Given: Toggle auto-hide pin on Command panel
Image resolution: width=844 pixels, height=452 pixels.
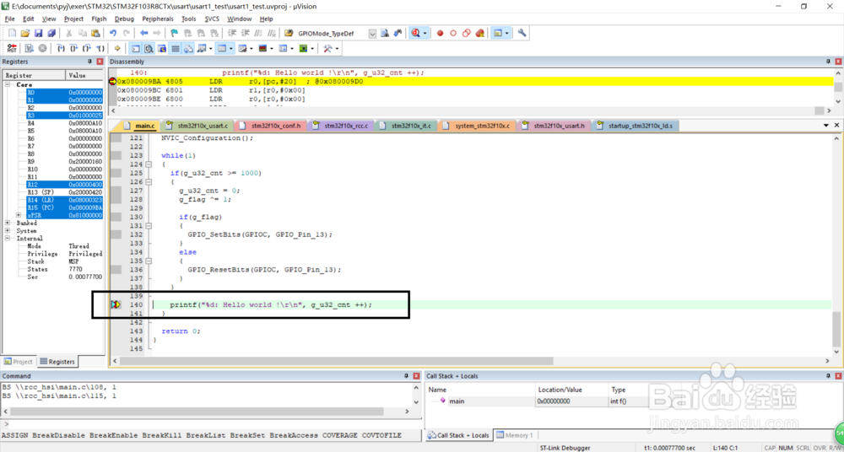Looking at the screenshot, I should click(x=407, y=376).
